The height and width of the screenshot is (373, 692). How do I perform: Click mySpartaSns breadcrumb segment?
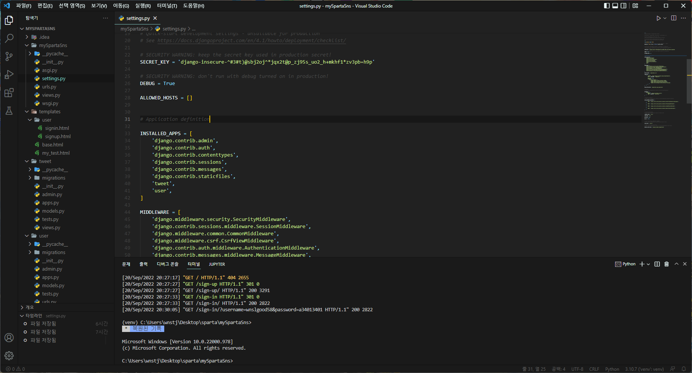coord(134,29)
